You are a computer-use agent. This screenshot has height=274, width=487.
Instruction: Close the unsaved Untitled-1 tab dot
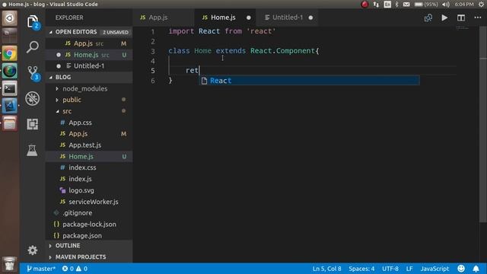tap(310, 18)
